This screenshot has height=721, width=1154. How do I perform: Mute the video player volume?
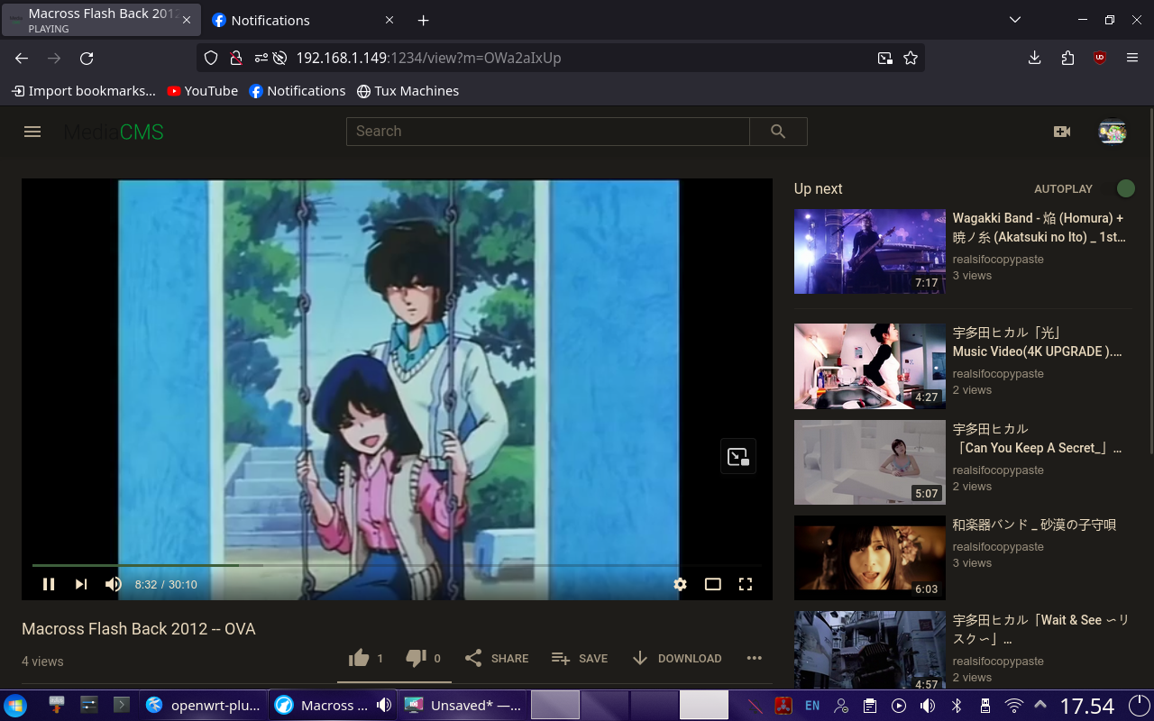click(x=113, y=584)
